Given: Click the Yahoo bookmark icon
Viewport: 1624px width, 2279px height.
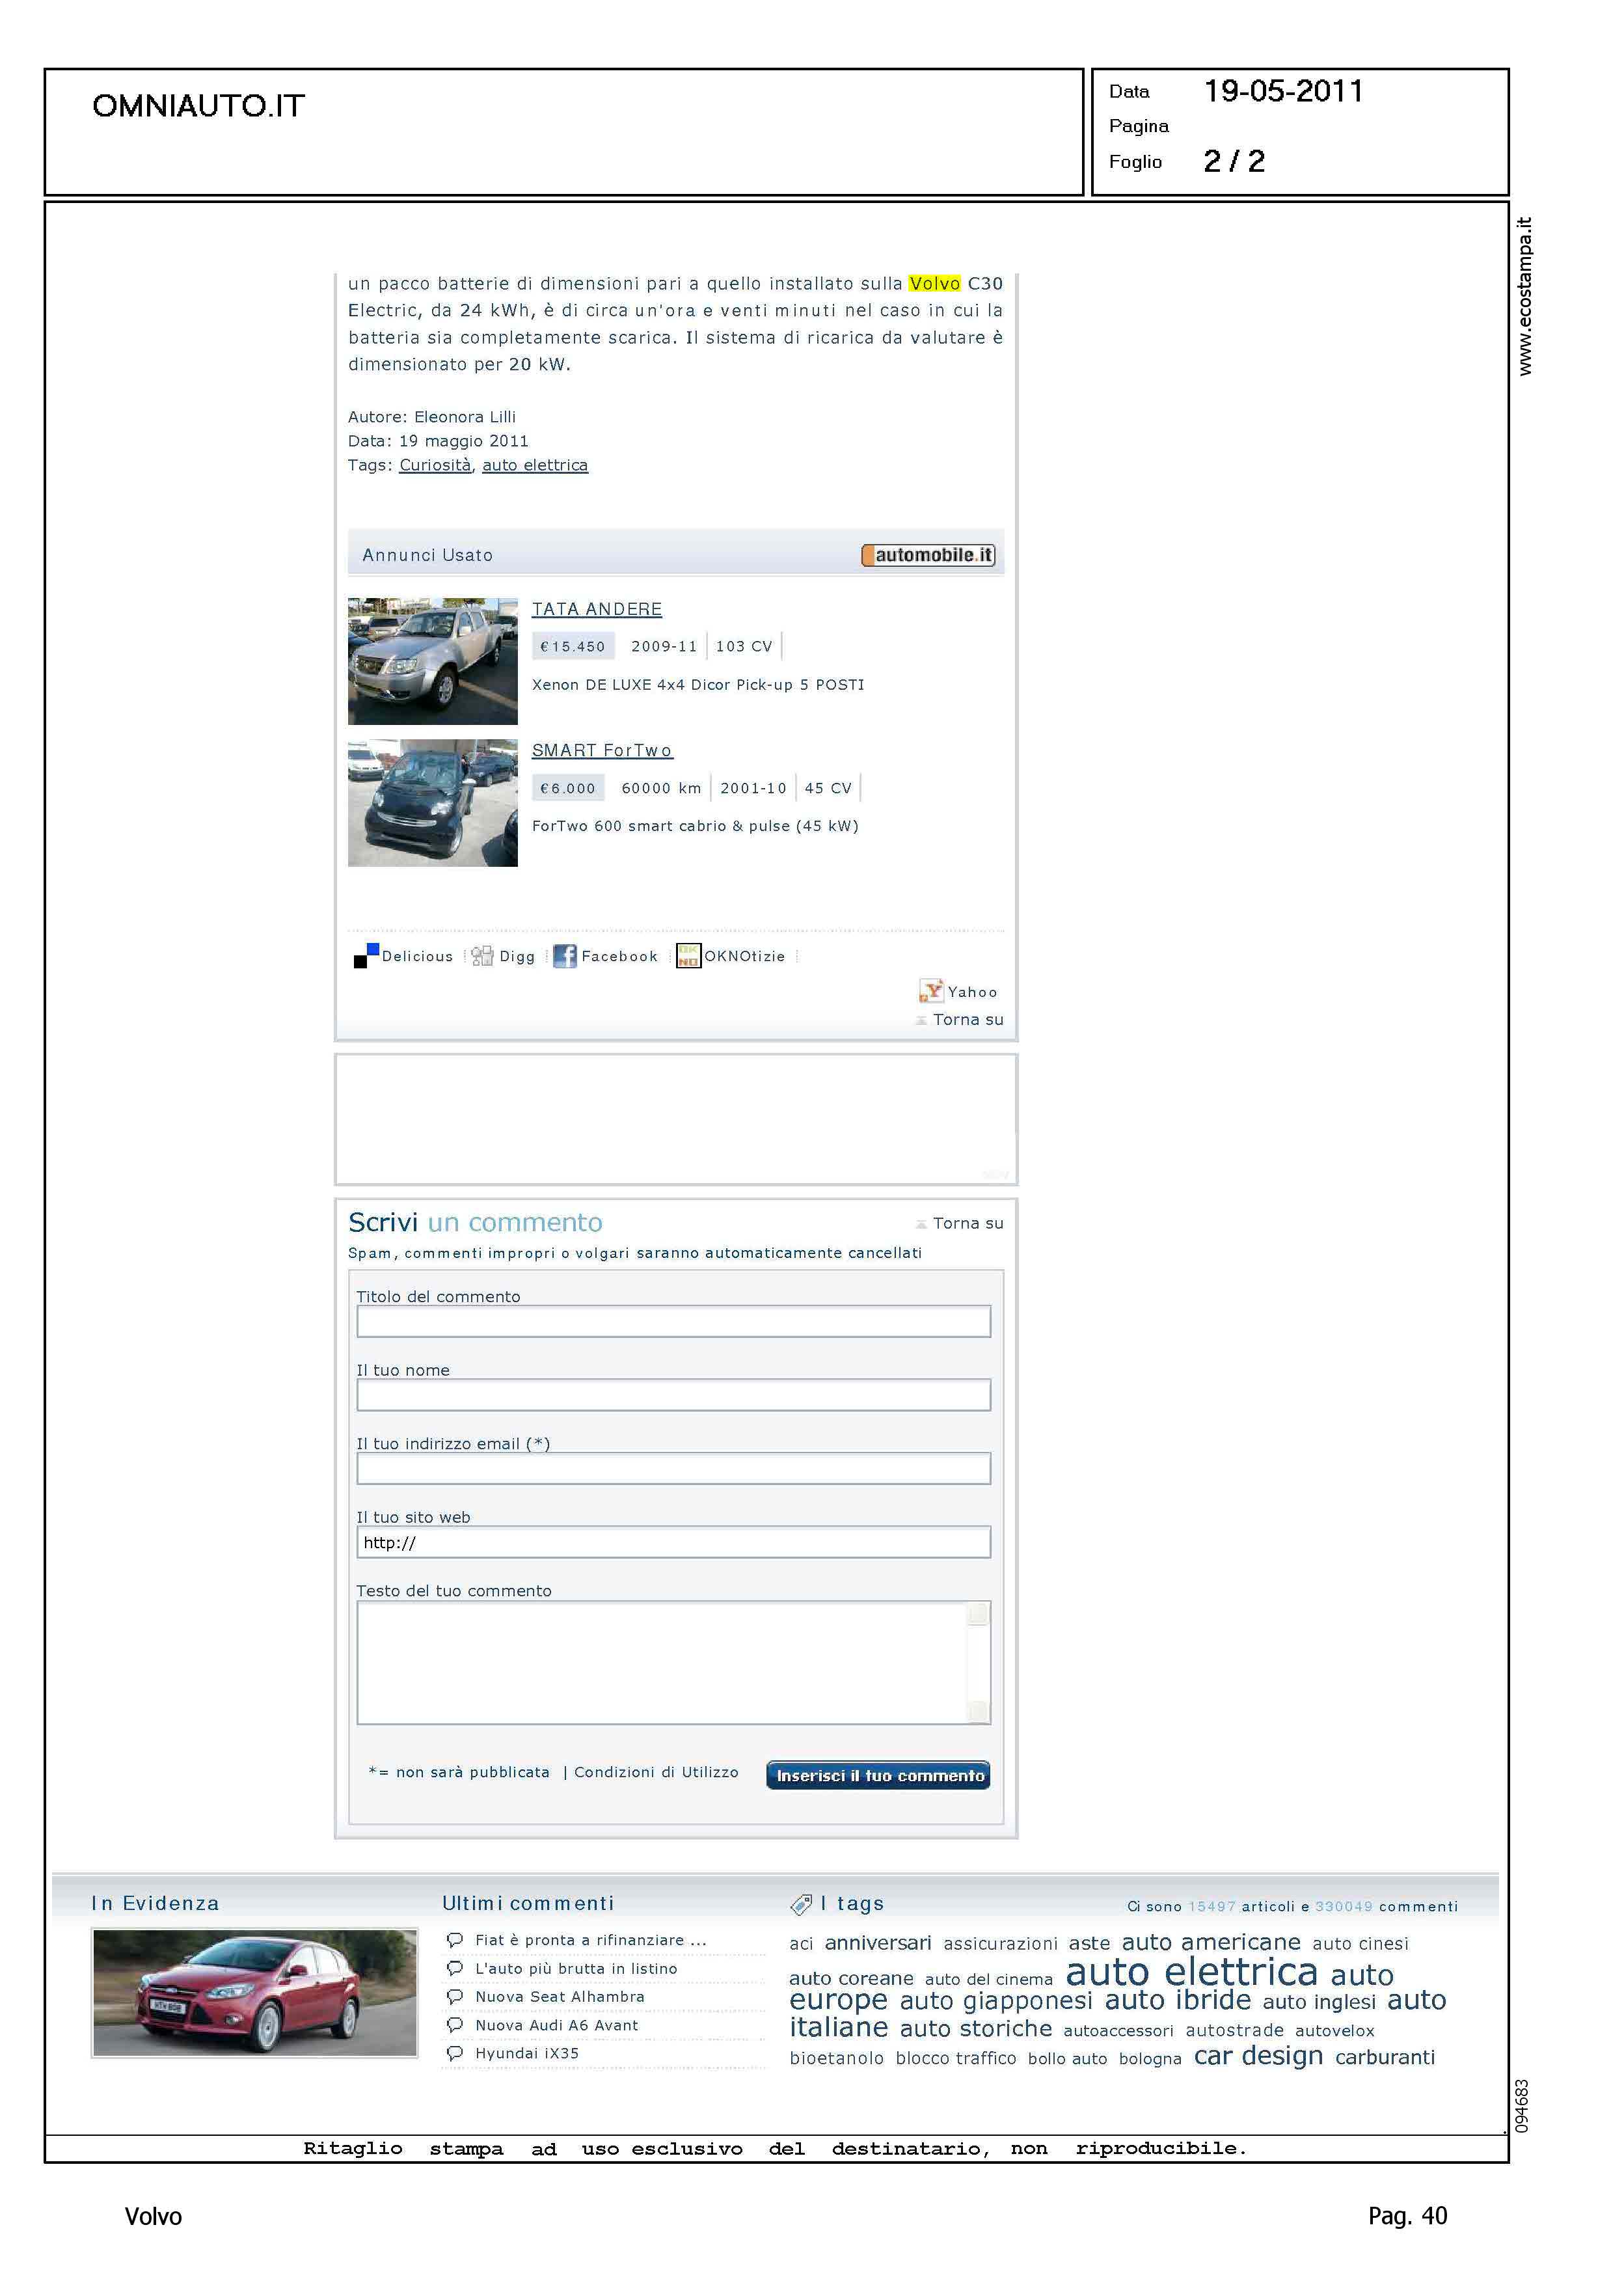Looking at the screenshot, I should click(x=931, y=991).
